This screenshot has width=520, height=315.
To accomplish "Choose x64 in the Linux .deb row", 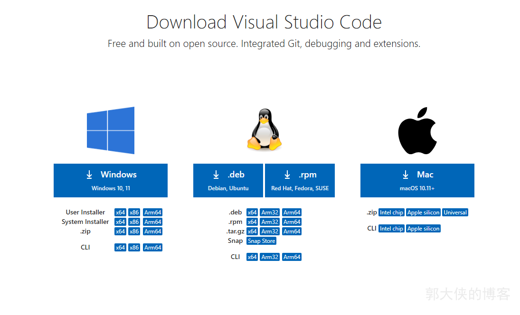I will (x=252, y=213).
